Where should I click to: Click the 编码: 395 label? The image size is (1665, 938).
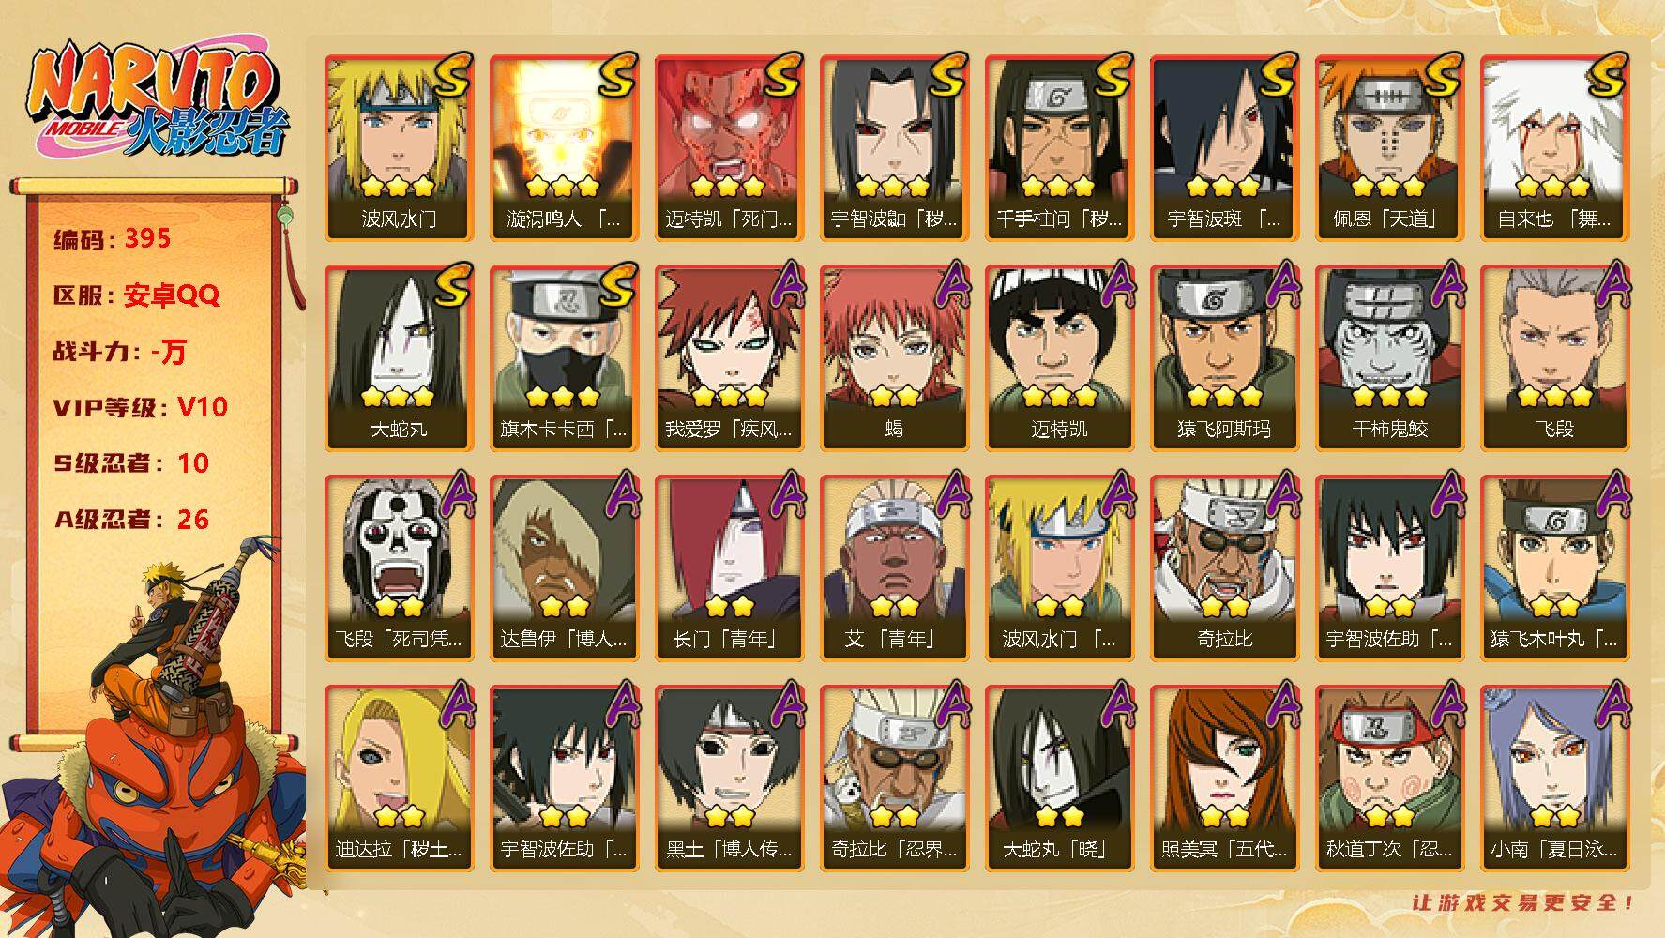pyautogui.click(x=113, y=238)
